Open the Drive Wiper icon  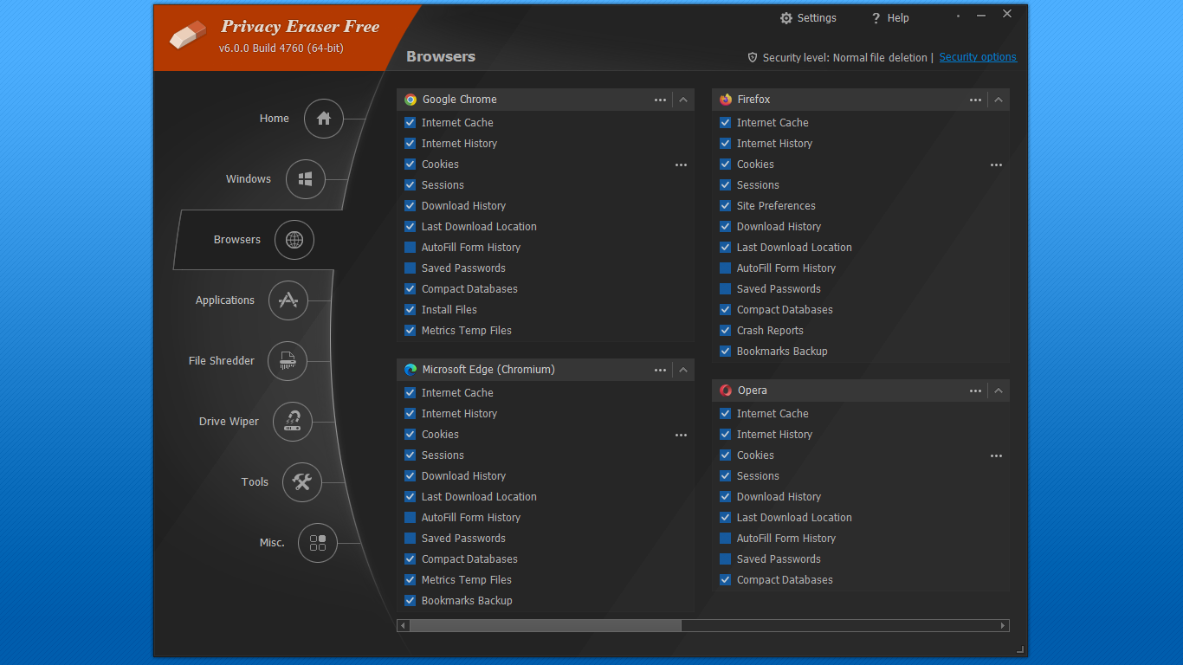(294, 422)
